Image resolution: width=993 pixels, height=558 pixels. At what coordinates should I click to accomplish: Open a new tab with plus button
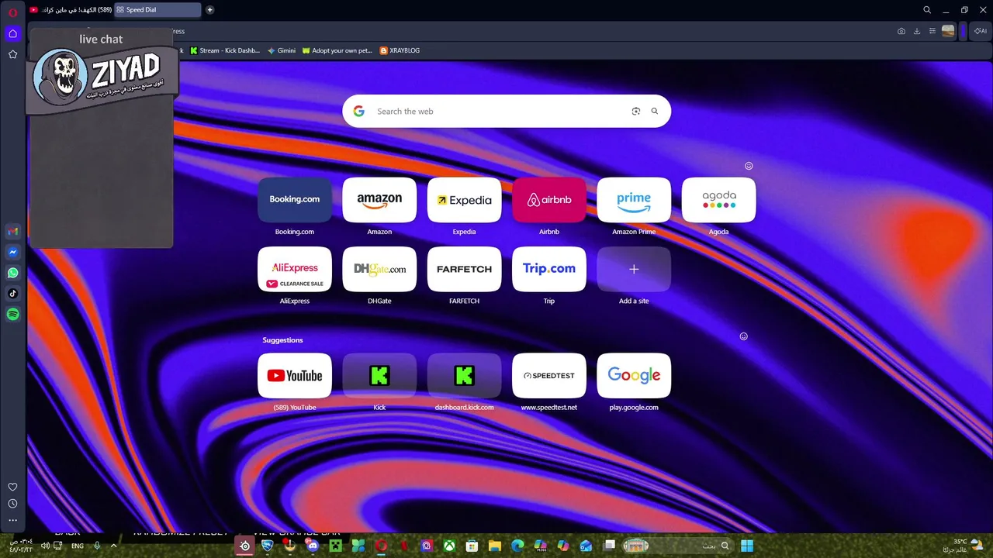pyautogui.click(x=209, y=10)
